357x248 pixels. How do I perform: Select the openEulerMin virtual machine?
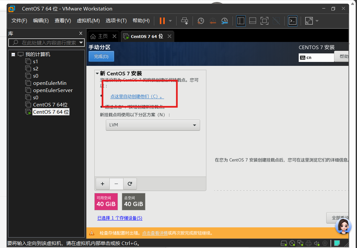coord(50,83)
